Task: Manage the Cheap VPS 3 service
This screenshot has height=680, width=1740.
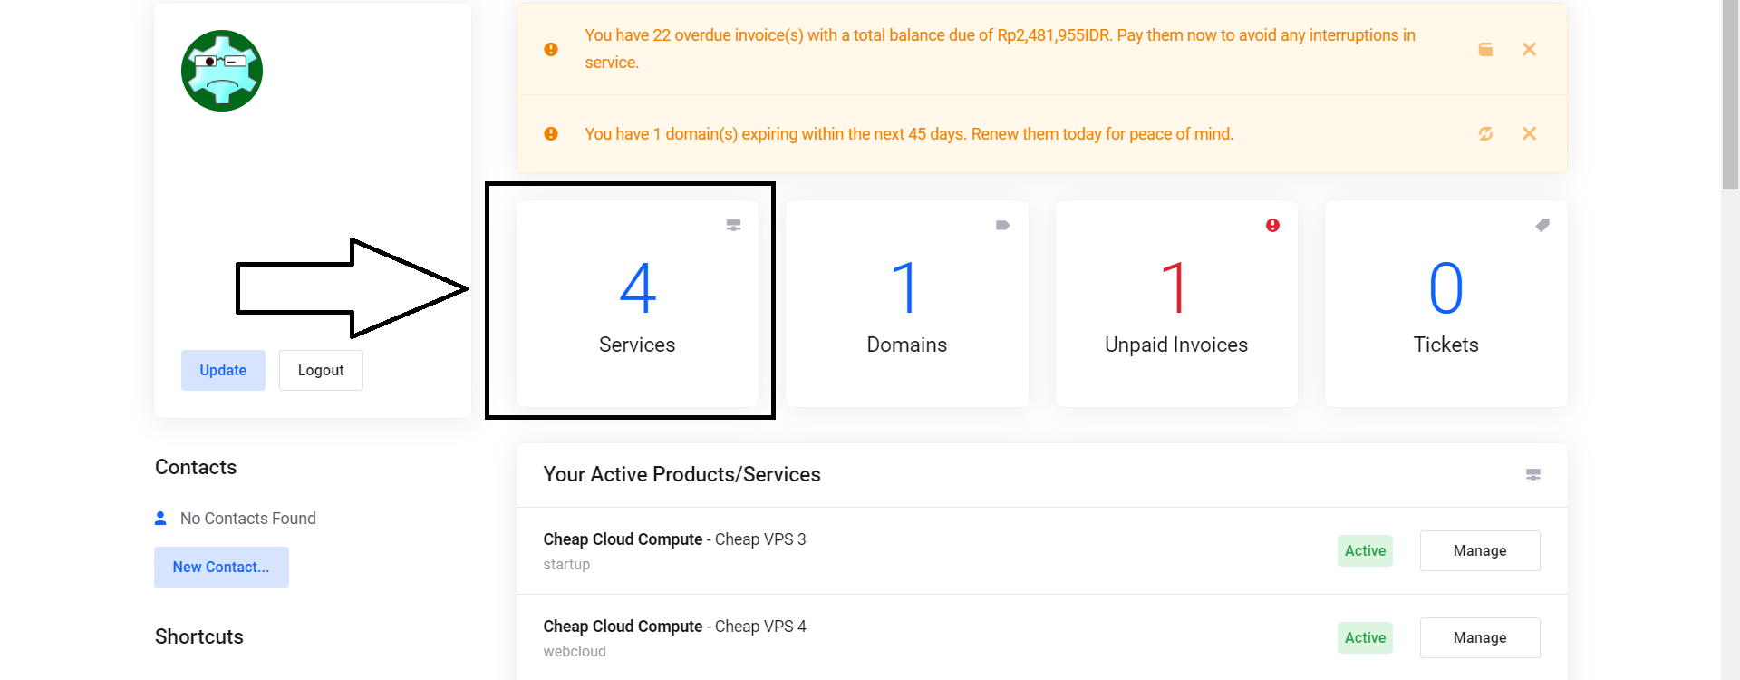Action: point(1479,550)
